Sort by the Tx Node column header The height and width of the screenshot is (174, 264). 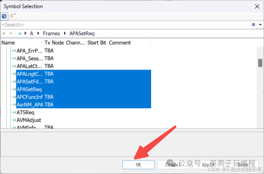point(54,43)
